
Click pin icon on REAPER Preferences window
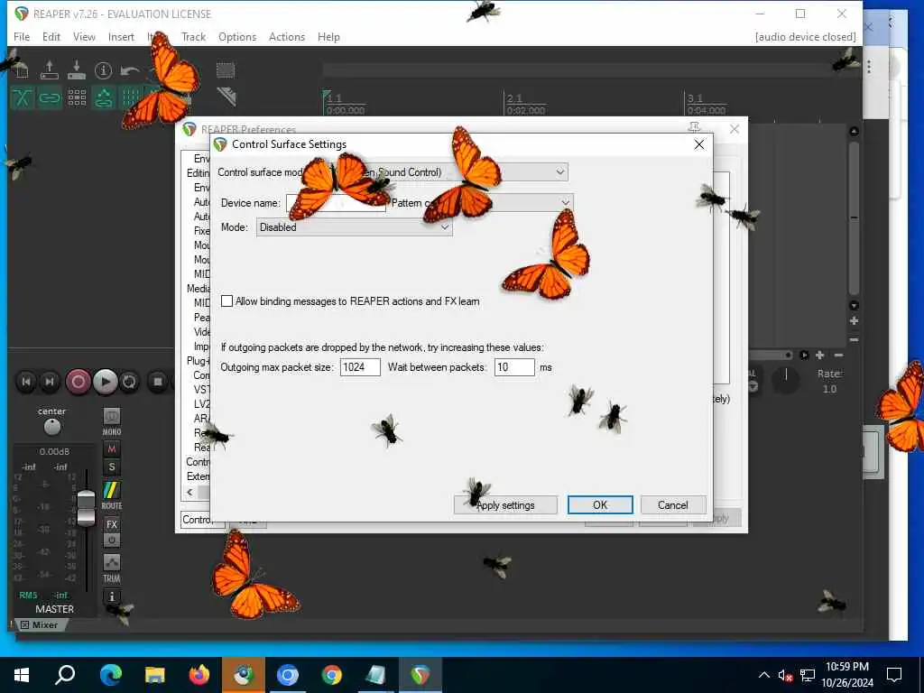tap(694, 127)
